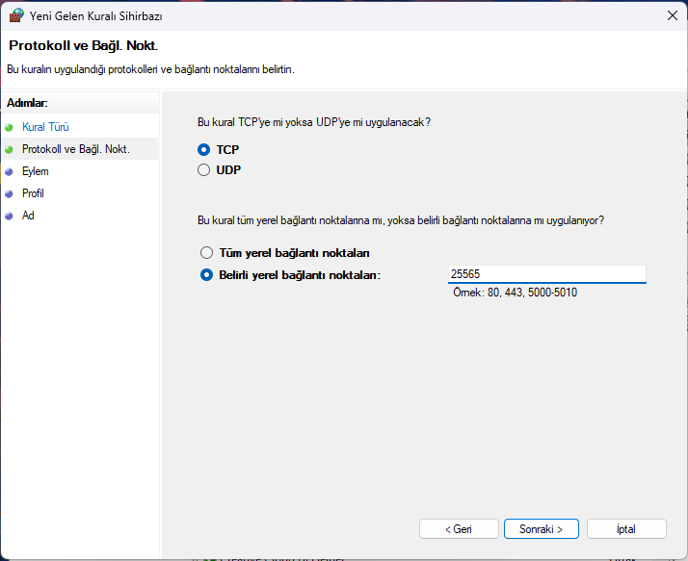Click the purple bullet beside Ad
The image size is (688, 561).
[9, 216]
